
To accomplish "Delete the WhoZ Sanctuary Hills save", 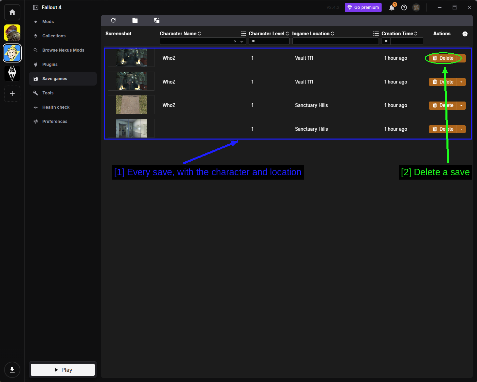I will point(443,106).
